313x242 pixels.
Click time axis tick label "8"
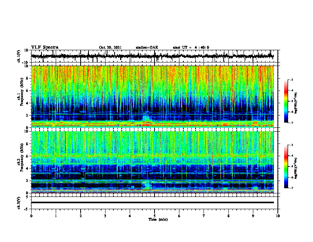click(228, 216)
